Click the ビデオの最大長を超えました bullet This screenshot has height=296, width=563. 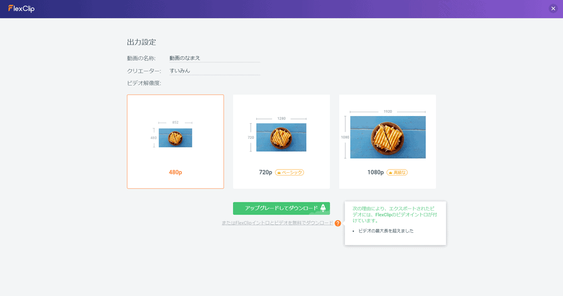pos(385,231)
